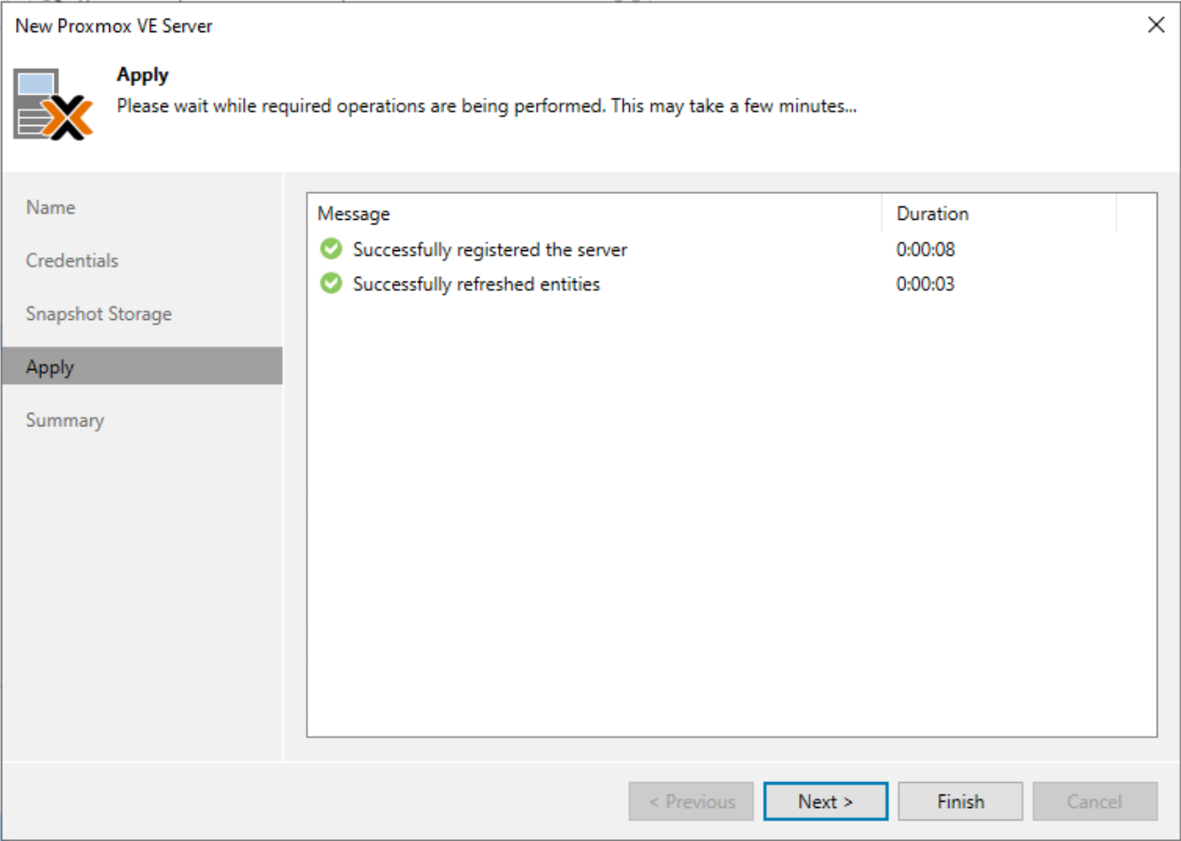1181x841 pixels.
Task: Click the 'Apply' title text in the header
Action: [x=141, y=75]
